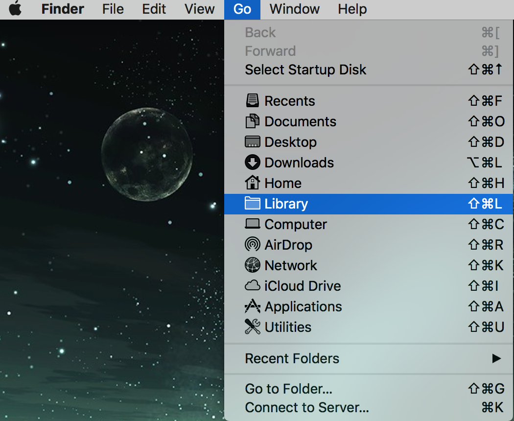Click the ⇧⌘L shortcut on Library row

click(x=485, y=204)
